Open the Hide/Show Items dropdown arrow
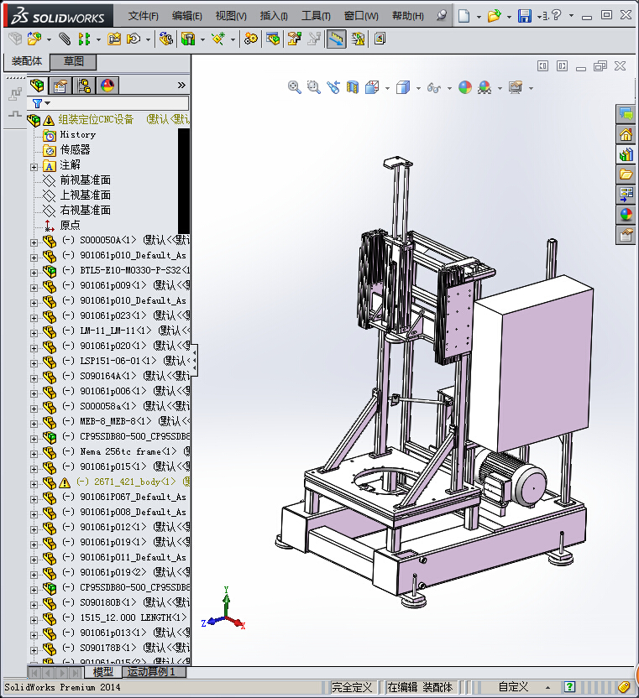 pos(449,88)
